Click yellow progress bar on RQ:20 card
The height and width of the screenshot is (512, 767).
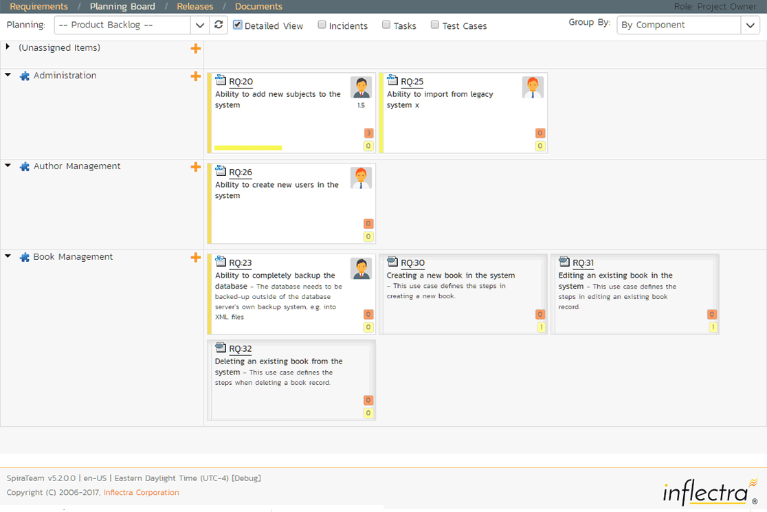[248, 147]
